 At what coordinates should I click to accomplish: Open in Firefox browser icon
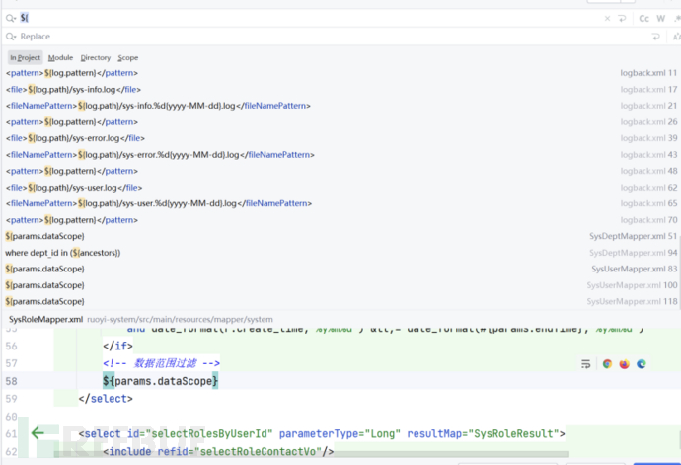tap(624, 364)
